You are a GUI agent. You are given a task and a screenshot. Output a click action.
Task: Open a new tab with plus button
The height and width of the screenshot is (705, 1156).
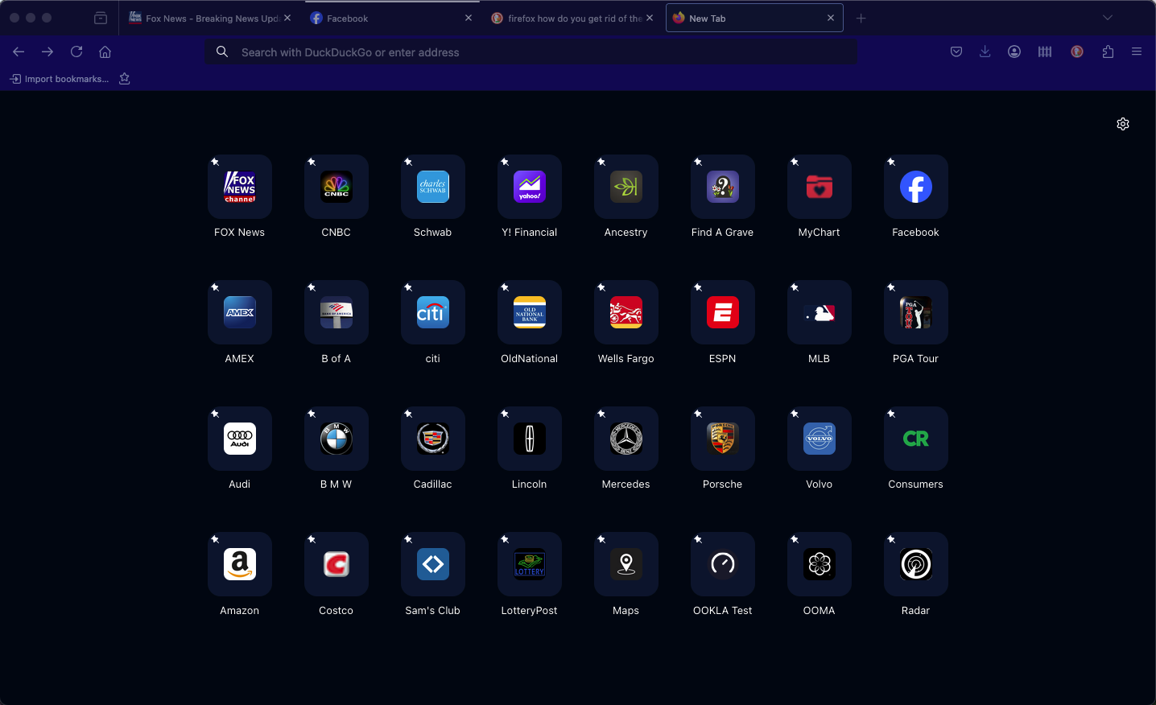pyautogui.click(x=861, y=18)
